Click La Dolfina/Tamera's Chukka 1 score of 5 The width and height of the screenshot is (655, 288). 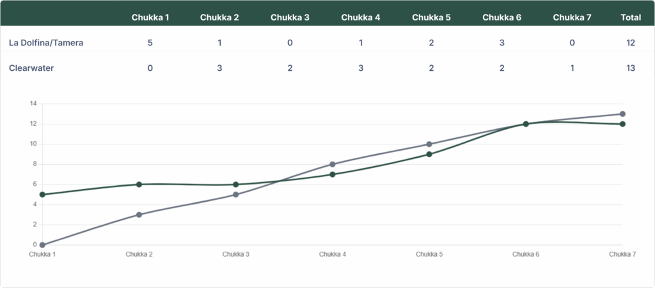pyautogui.click(x=150, y=43)
